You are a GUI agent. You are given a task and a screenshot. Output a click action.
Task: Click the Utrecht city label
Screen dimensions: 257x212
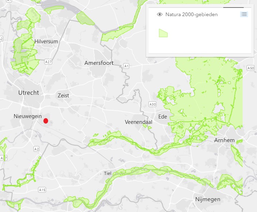click(29, 93)
